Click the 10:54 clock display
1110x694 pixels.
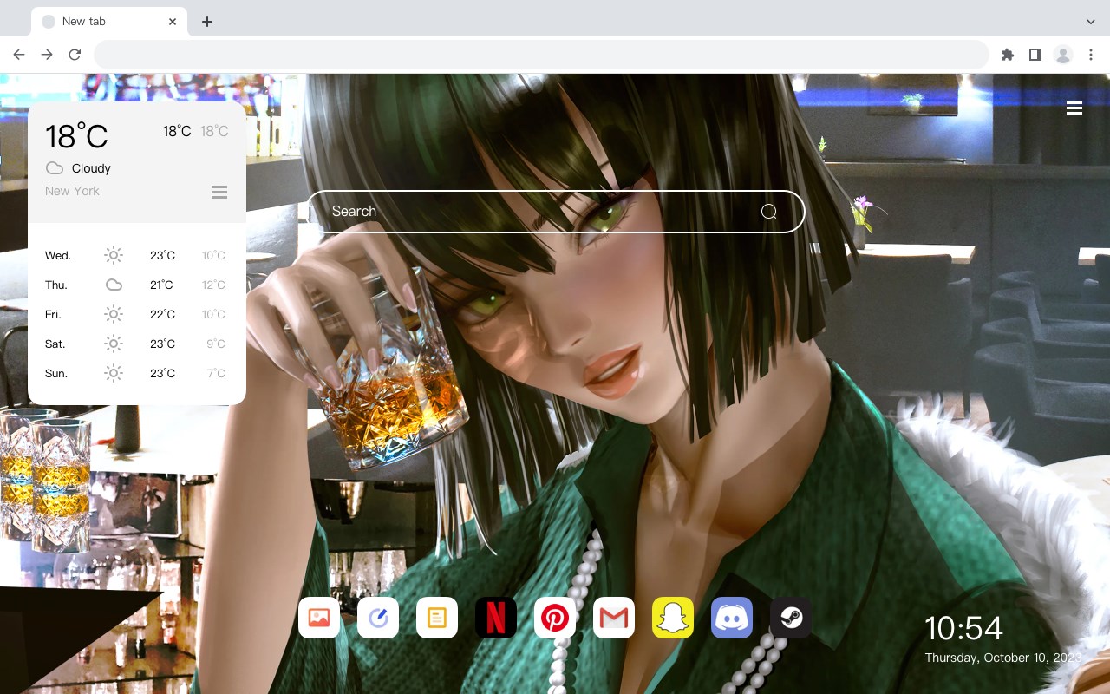pos(963,628)
